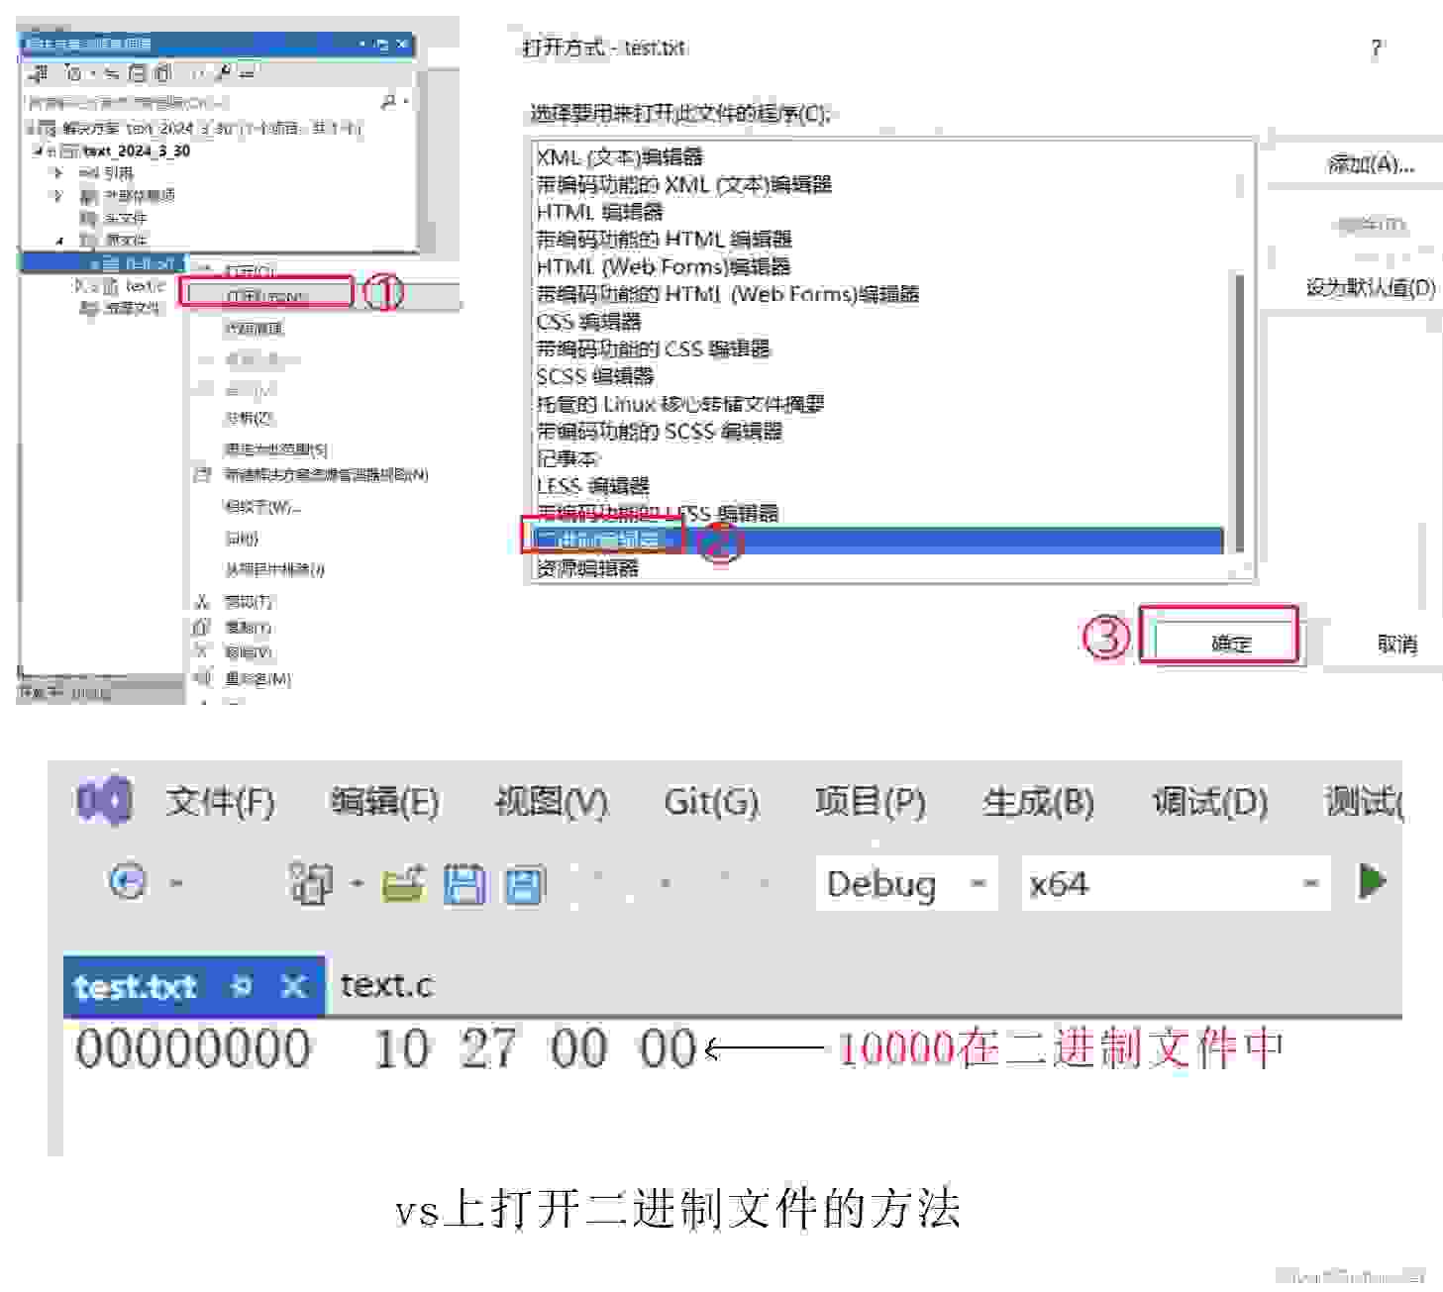The image size is (1443, 1292).
Task: Open the Debug configuration dropdown
Action: coord(906,883)
